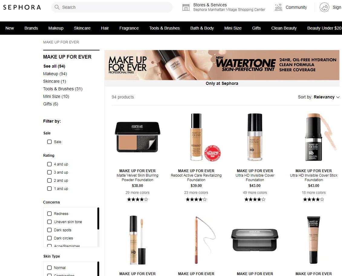The width and height of the screenshot is (342, 276).
Task: Click star rating under Ultra HD Invisible Cover Foundation
Action: 255,199
